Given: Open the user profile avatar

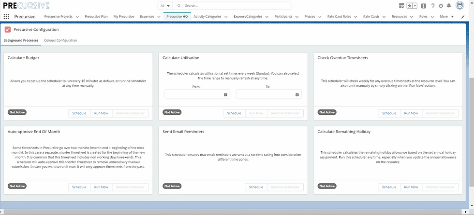Looking at the screenshot, I should click(460, 5).
